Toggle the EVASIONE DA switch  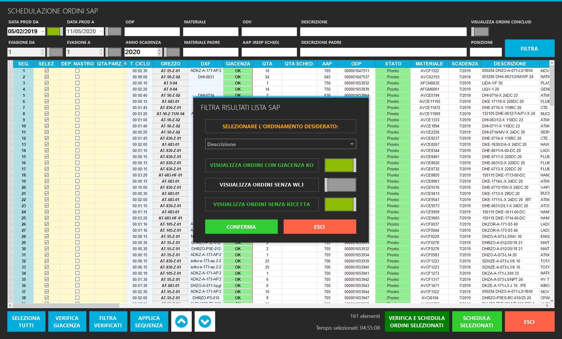[55, 52]
